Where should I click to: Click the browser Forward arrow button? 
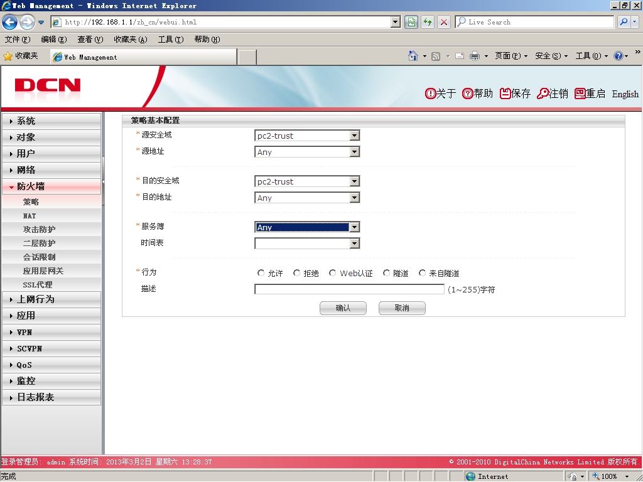(27, 22)
